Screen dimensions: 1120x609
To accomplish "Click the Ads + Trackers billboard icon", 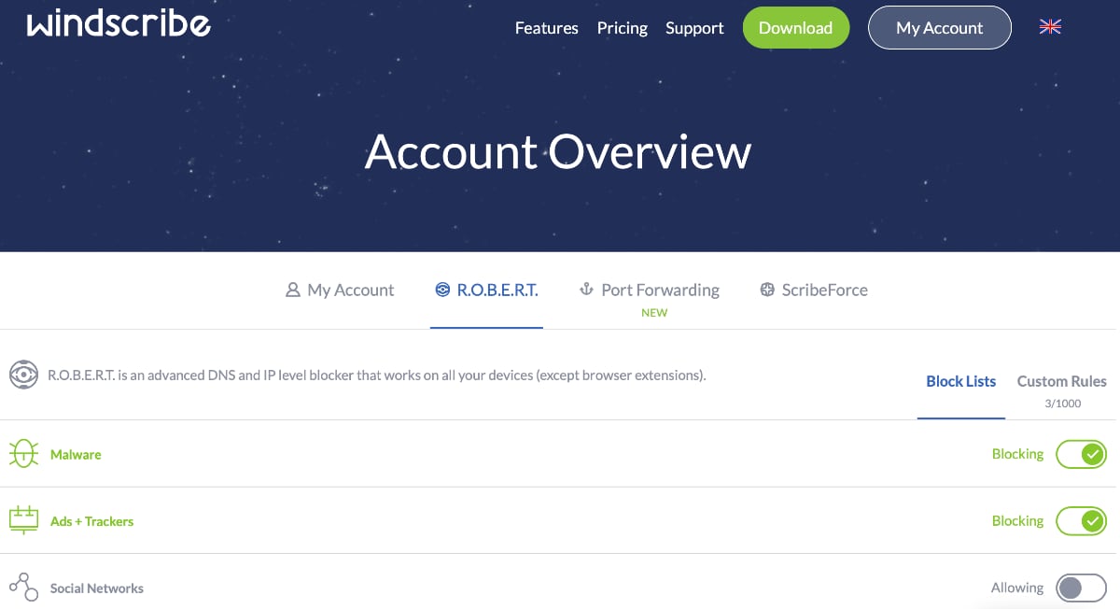I will coord(23,520).
